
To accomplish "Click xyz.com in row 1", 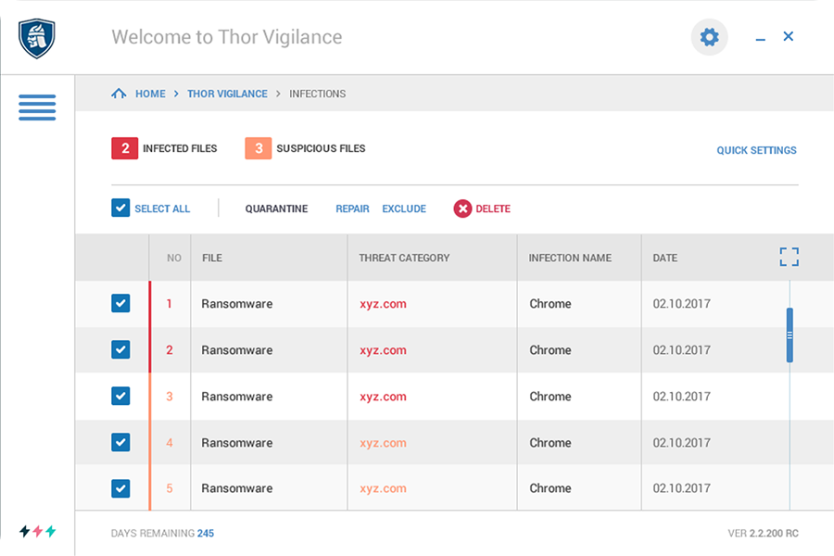I will [x=383, y=304].
